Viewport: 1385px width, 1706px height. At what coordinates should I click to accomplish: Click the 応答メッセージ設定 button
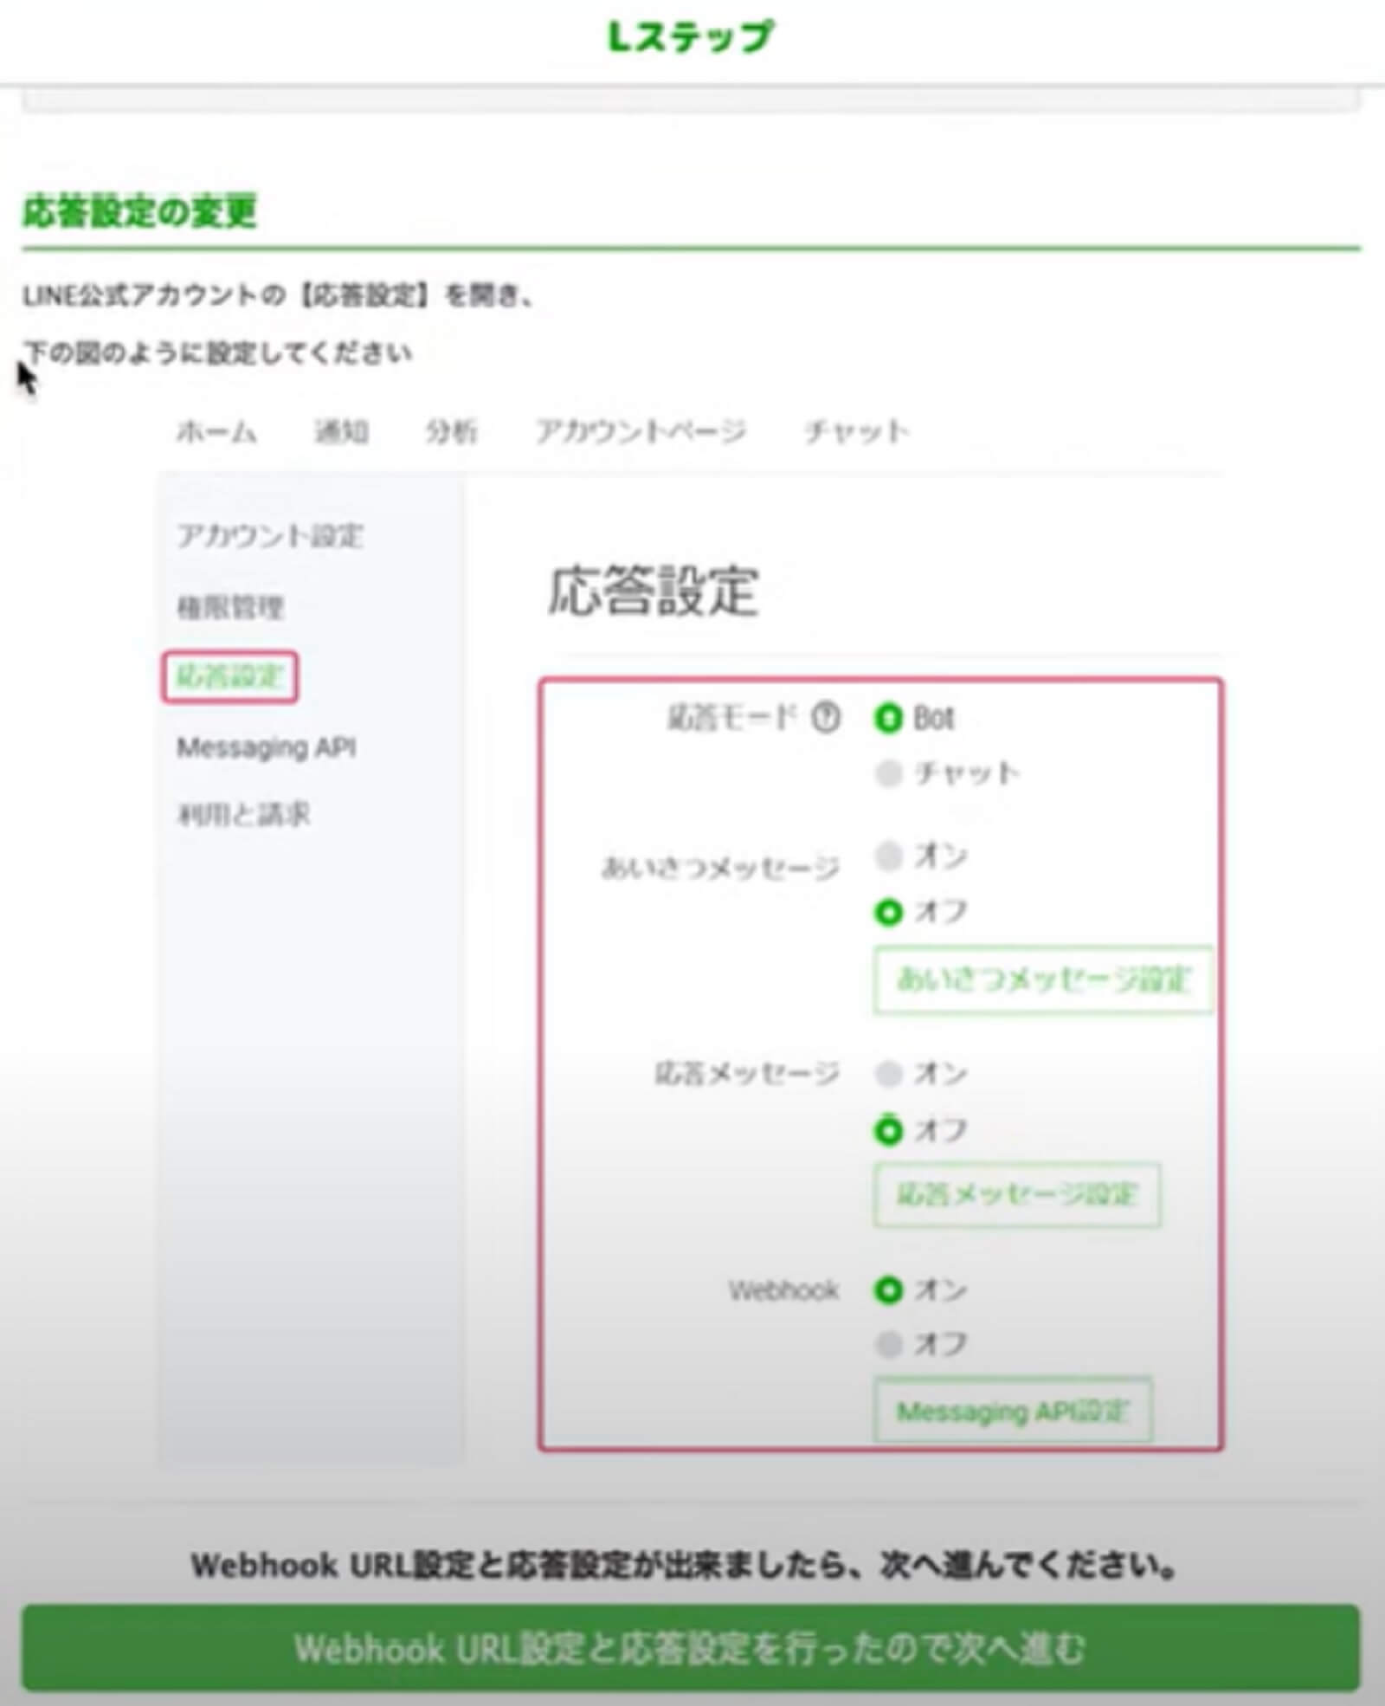point(1017,1194)
